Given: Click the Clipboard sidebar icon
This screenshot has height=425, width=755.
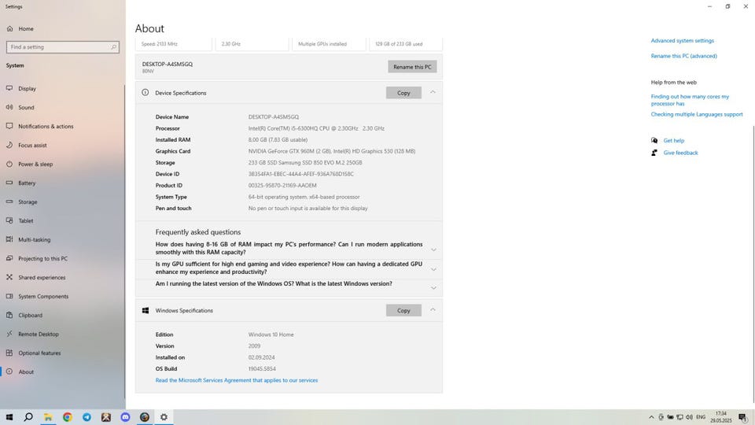Looking at the screenshot, I should [9, 315].
